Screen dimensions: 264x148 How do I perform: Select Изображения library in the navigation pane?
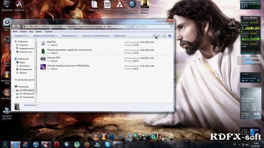point(26,69)
